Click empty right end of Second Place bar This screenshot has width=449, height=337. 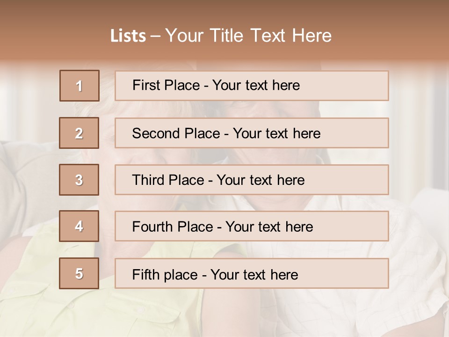360,133
